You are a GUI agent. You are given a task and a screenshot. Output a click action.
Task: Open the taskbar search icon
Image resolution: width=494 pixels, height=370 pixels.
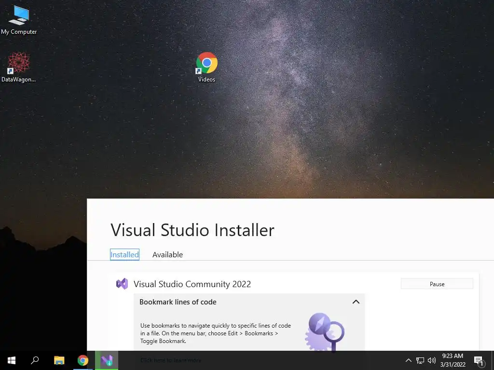pos(35,360)
